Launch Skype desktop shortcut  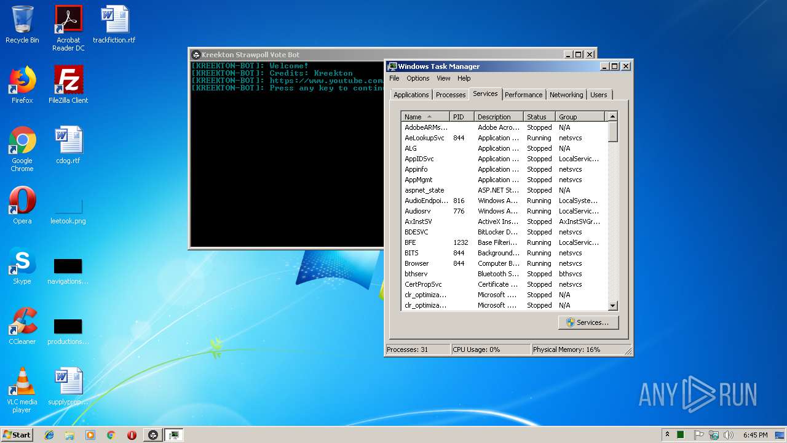22,266
